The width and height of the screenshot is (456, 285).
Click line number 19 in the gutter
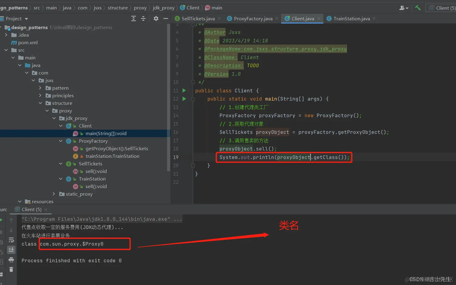(x=176, y=157)
